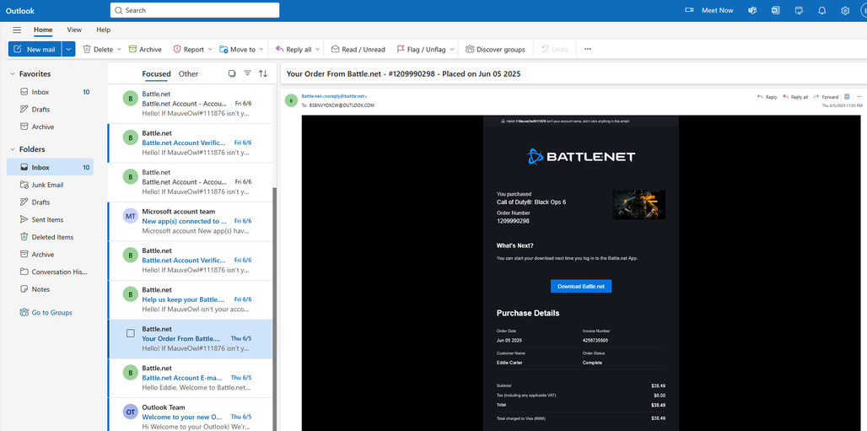Image resolution: width=867 pixels, height=431 pixels.
Task: Click in the Search box
Action: tap(195, 10)
